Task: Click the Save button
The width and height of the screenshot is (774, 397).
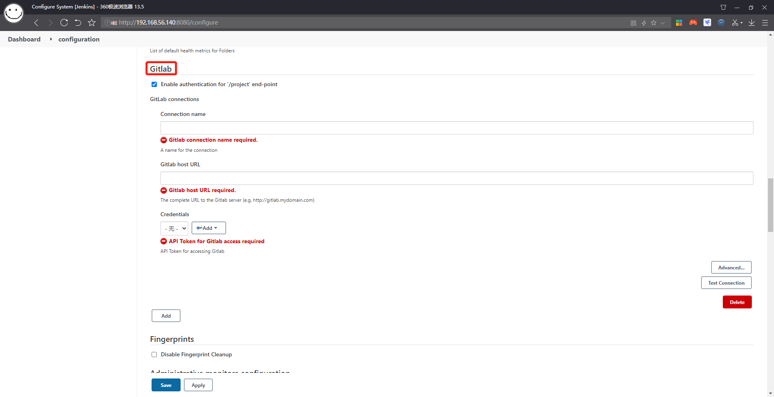Action: click(x=166, y=385)
